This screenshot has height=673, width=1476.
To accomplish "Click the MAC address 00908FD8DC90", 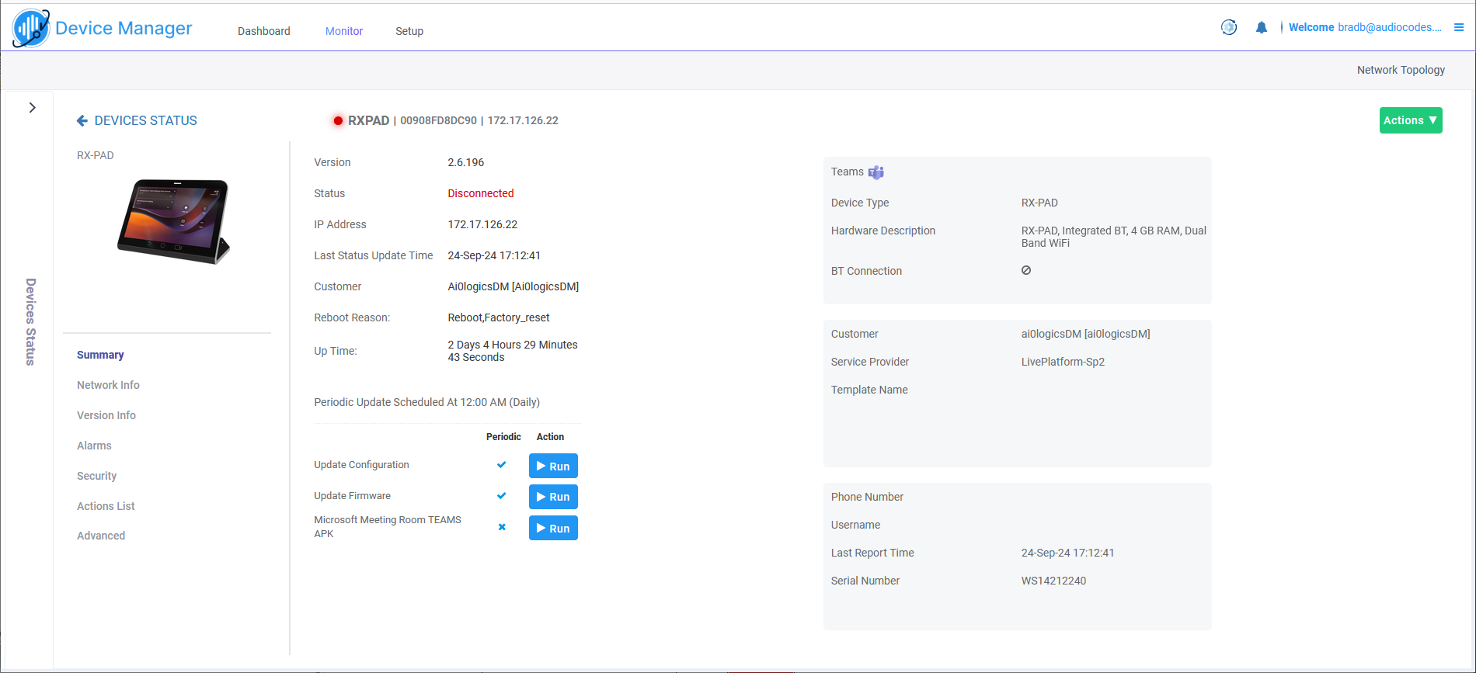I will pyautogui.click(x=439, y=120).
